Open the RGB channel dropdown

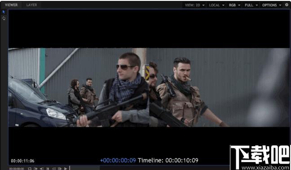234,5
